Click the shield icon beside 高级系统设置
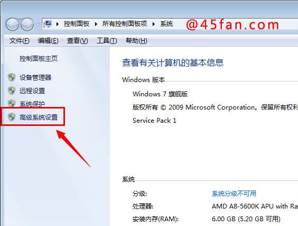The width and height of the screenshot is (298, 226). pyautogui.click(x=12, y=117)
